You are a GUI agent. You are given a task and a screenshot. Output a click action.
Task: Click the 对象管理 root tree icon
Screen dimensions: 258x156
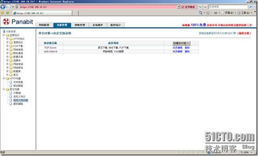tap(4, 31)
